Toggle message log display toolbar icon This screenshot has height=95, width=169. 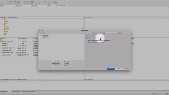tap(8, 2)
